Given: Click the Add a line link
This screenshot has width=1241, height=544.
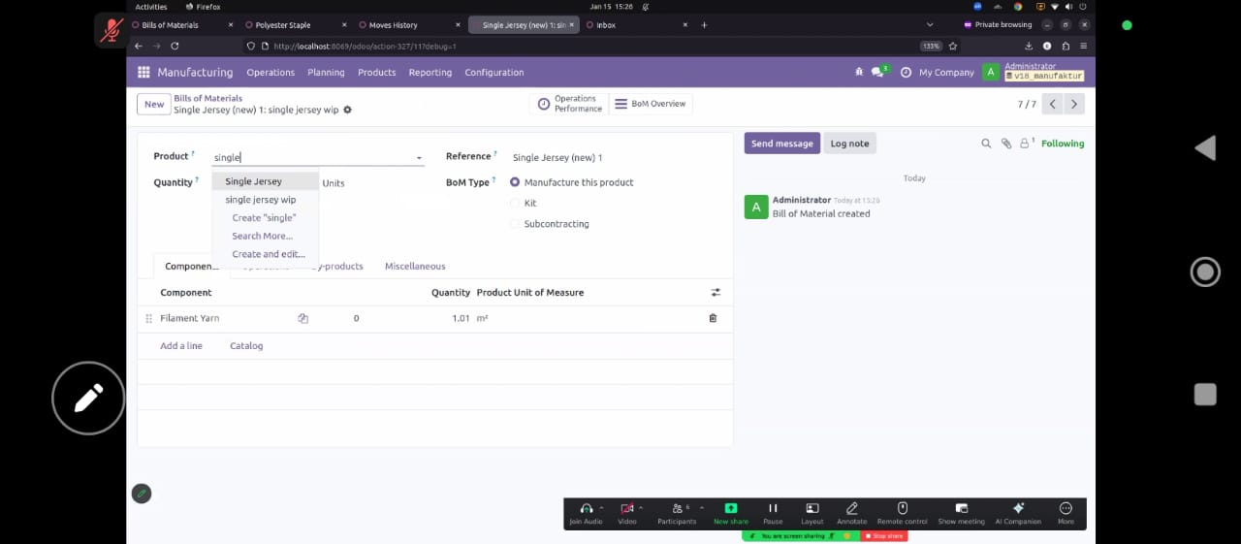Looking at the screenshot, I should coord(181,346).
